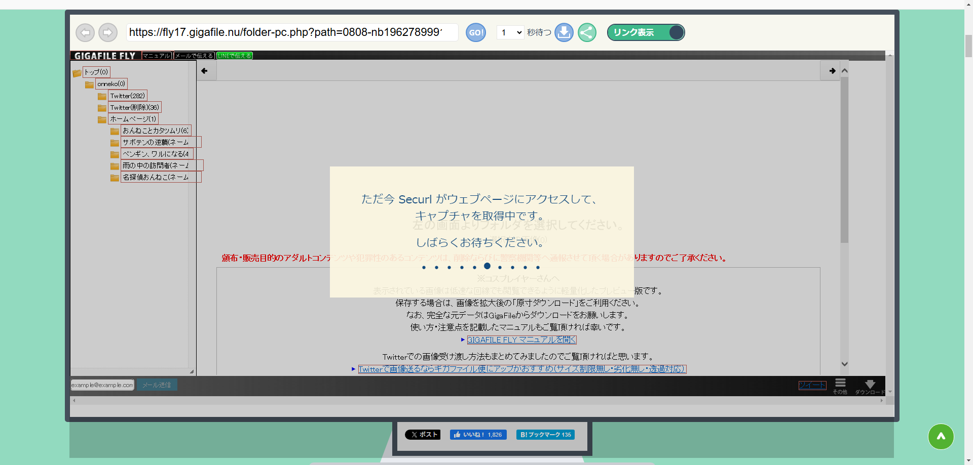The width and height of the screenshot is (973, 465).
Task: Click the blue download icon
Action: [x=564, y=33]
